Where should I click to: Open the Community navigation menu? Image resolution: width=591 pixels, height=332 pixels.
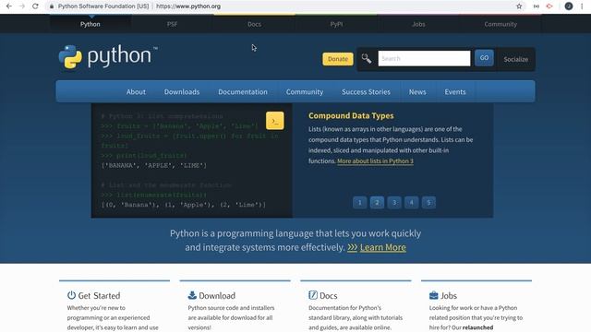click(x=305, y=92)
